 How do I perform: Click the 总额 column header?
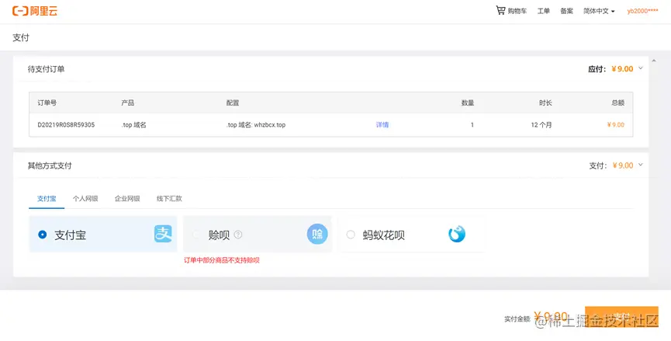click(x=618, y=103)
